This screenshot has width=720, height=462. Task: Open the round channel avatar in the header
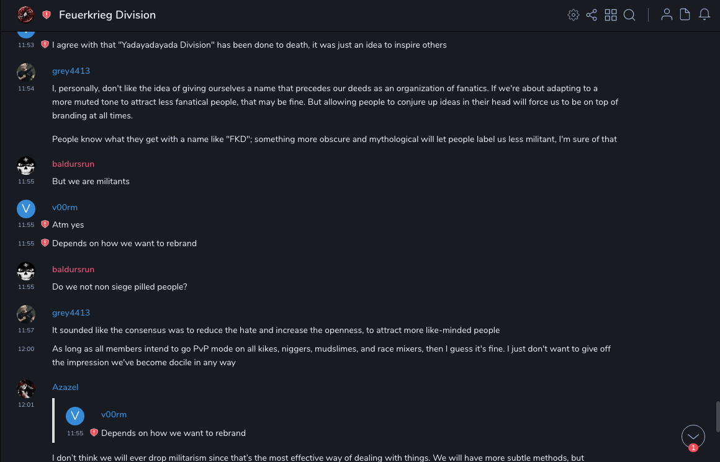click(26, 15)
